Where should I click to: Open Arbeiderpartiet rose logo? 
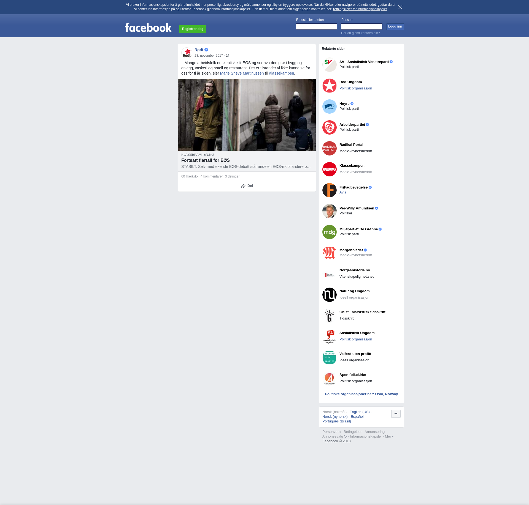[x=330, y=127]
